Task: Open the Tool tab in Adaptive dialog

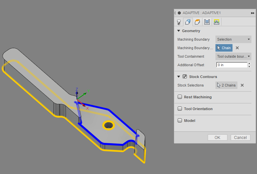Action: (179, 22)
